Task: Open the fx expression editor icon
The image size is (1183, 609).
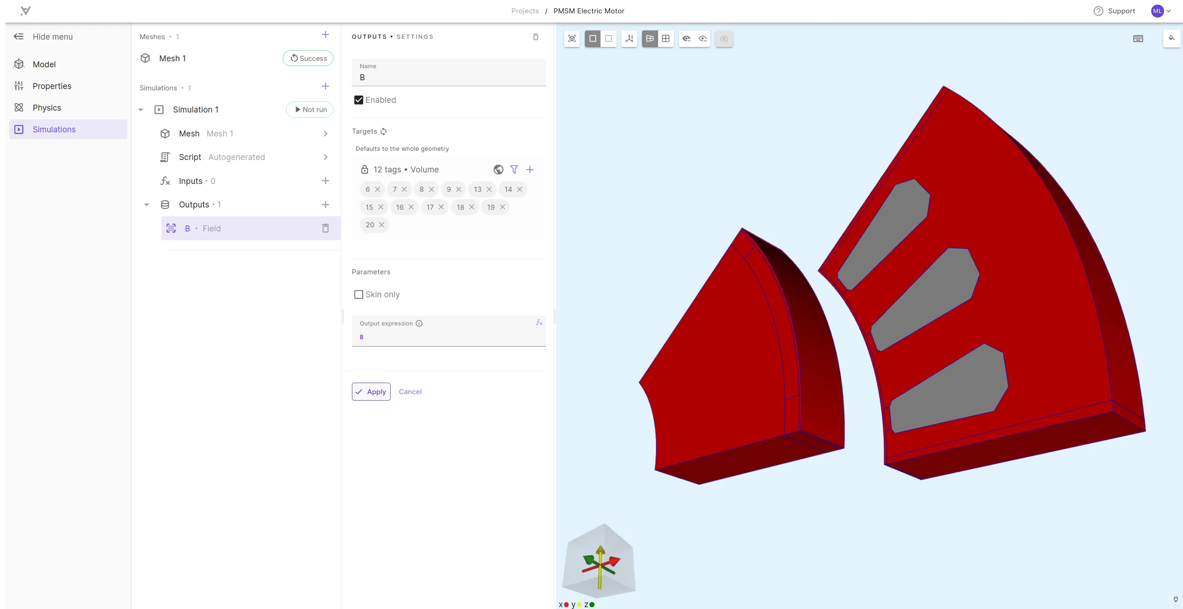Action: tap(539, 322)
